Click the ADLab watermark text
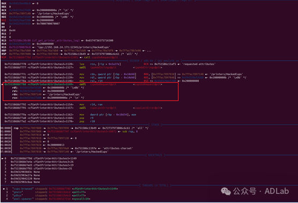298x203 pixels. coord(277,191)
